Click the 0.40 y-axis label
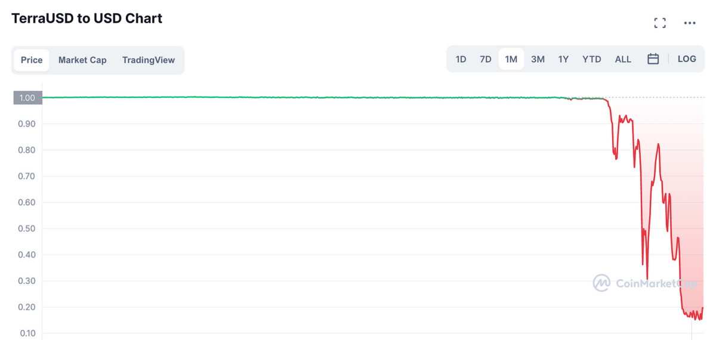 pos(27,255)
